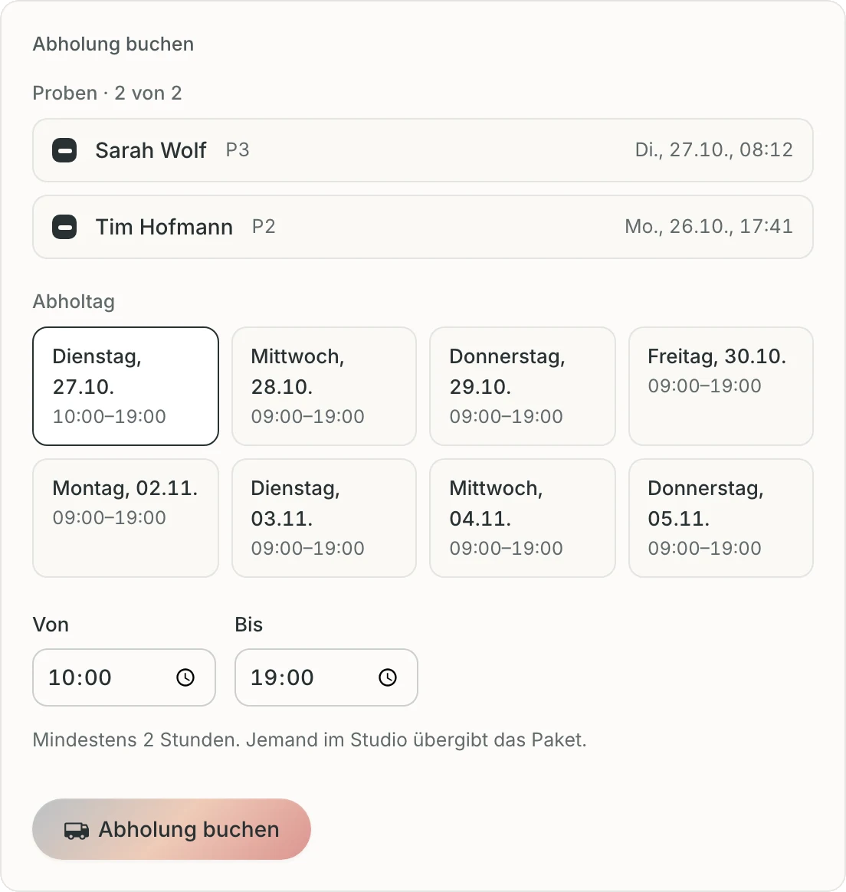The image size is (846, 892).
Task: Click the Bis field label
Action: coord(248,625)
